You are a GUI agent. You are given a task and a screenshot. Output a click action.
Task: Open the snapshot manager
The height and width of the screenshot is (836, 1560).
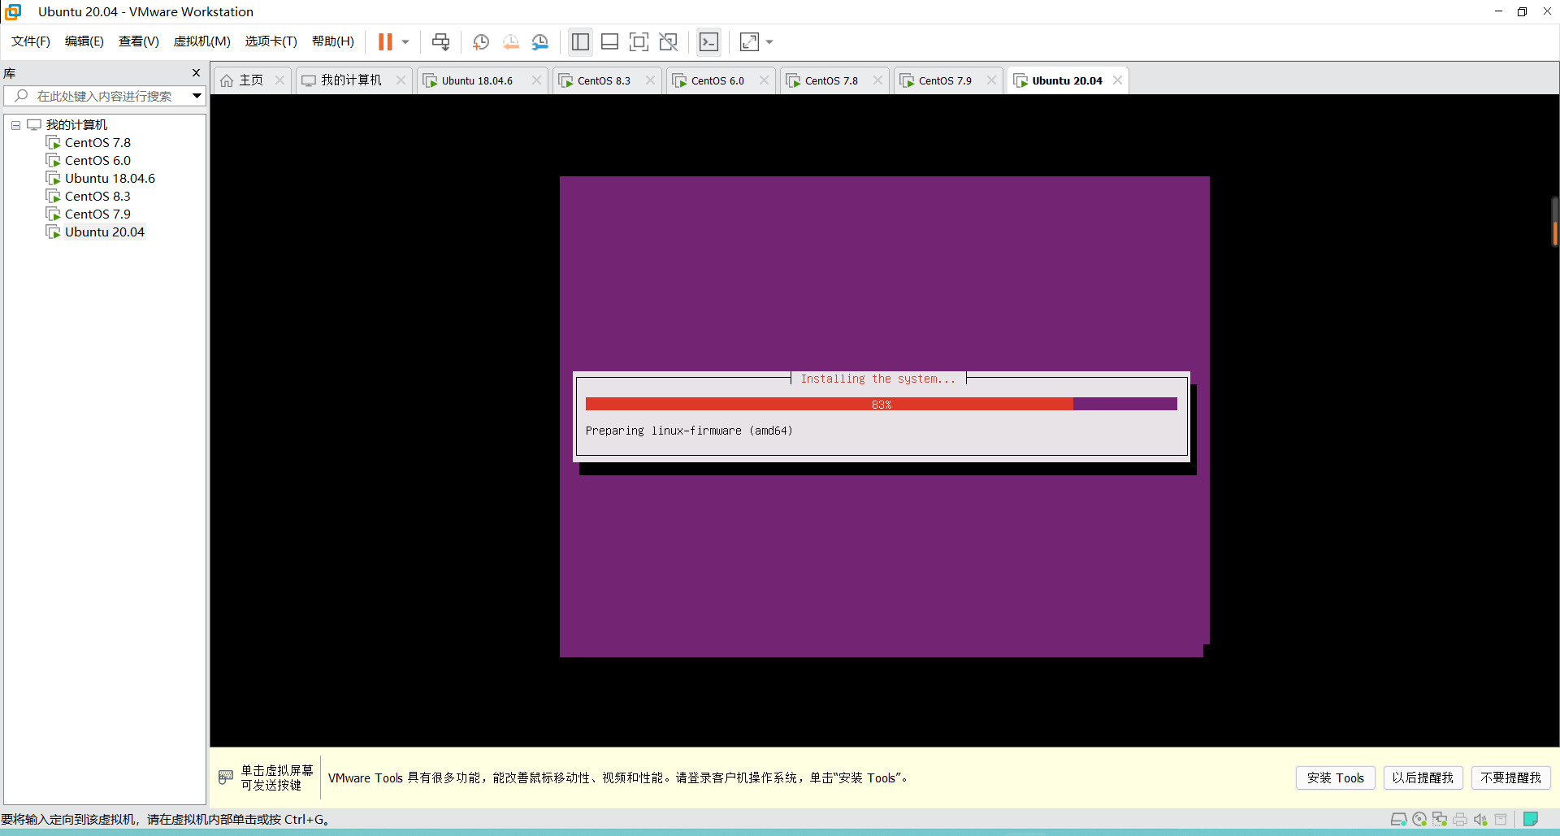click(540, 41)
